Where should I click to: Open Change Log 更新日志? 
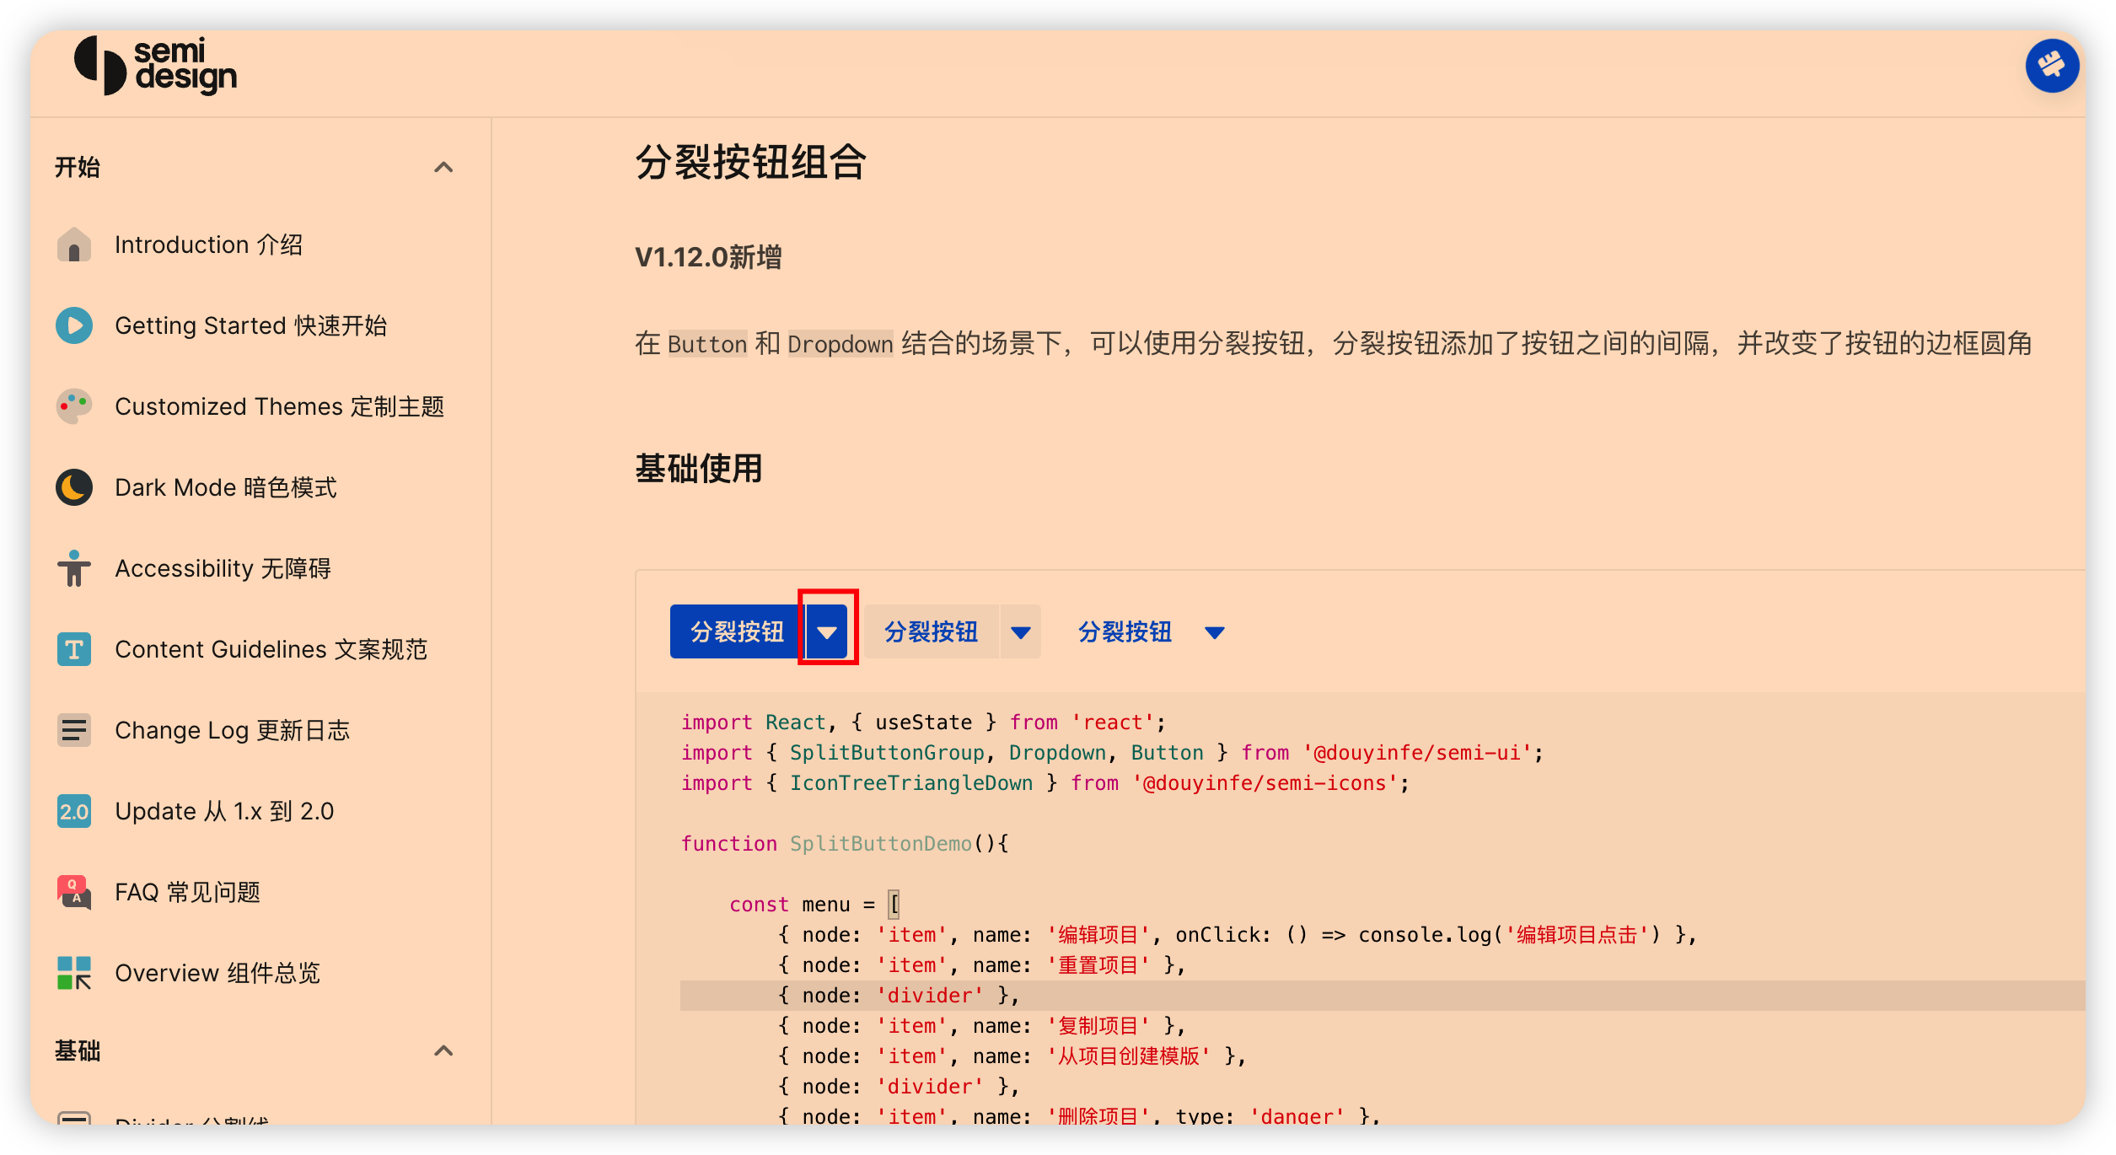click(232, 730)
